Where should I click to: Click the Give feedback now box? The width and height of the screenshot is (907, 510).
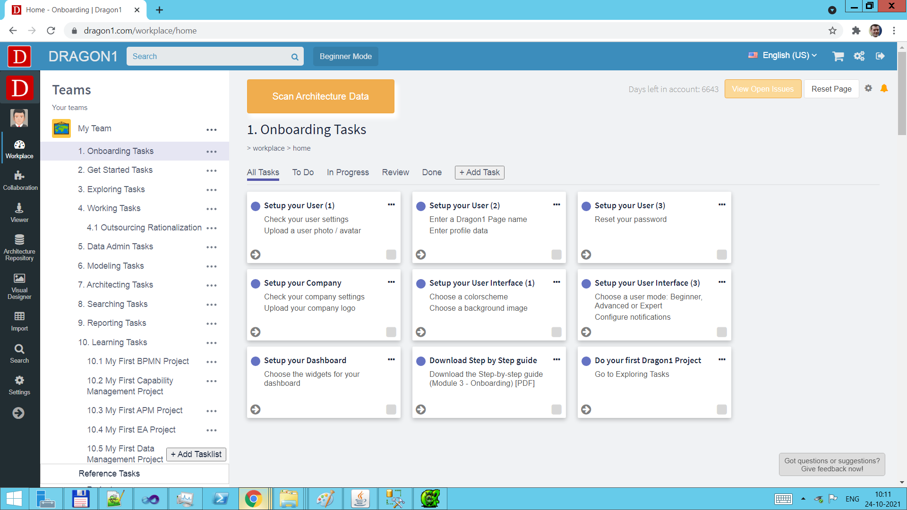832,465
